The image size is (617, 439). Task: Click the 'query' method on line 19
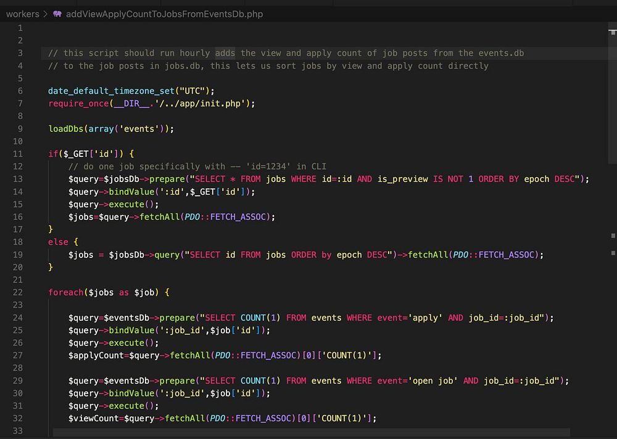pos(167,255)
